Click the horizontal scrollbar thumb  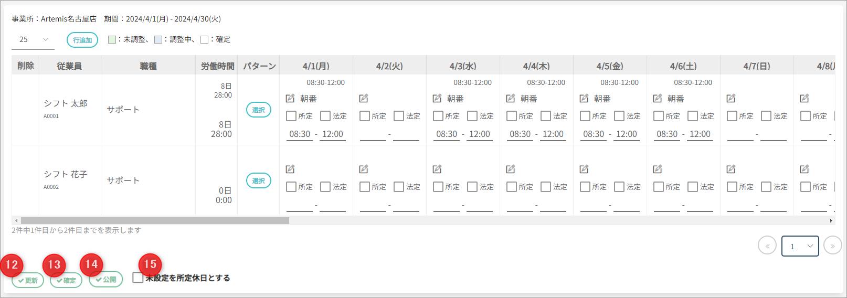(155, 221)
